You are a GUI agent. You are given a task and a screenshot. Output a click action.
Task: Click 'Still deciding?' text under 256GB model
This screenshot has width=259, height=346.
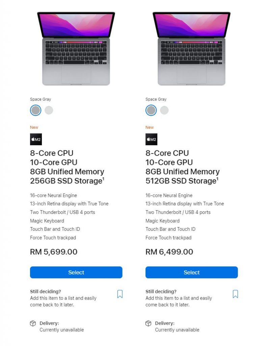[x=46, y=292]
